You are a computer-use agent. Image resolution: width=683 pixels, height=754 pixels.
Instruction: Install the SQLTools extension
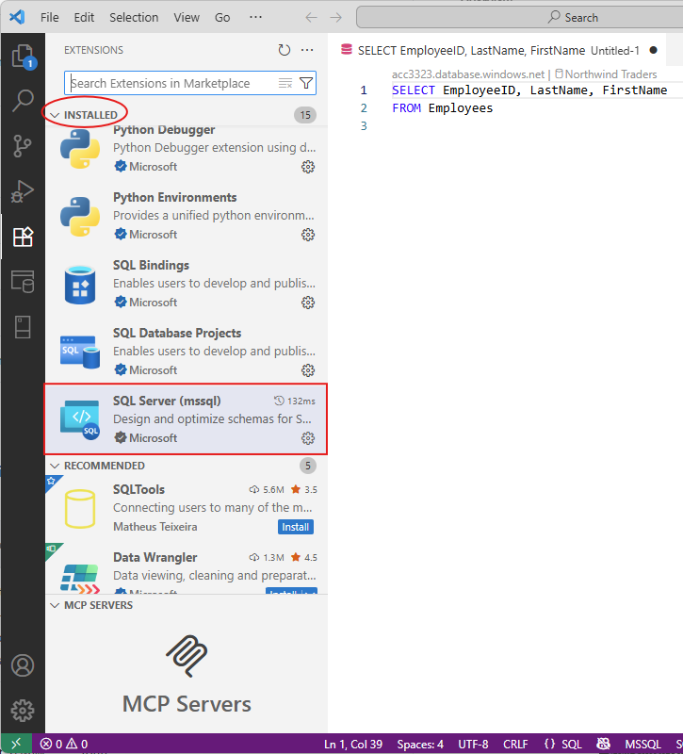pos(296,527)
